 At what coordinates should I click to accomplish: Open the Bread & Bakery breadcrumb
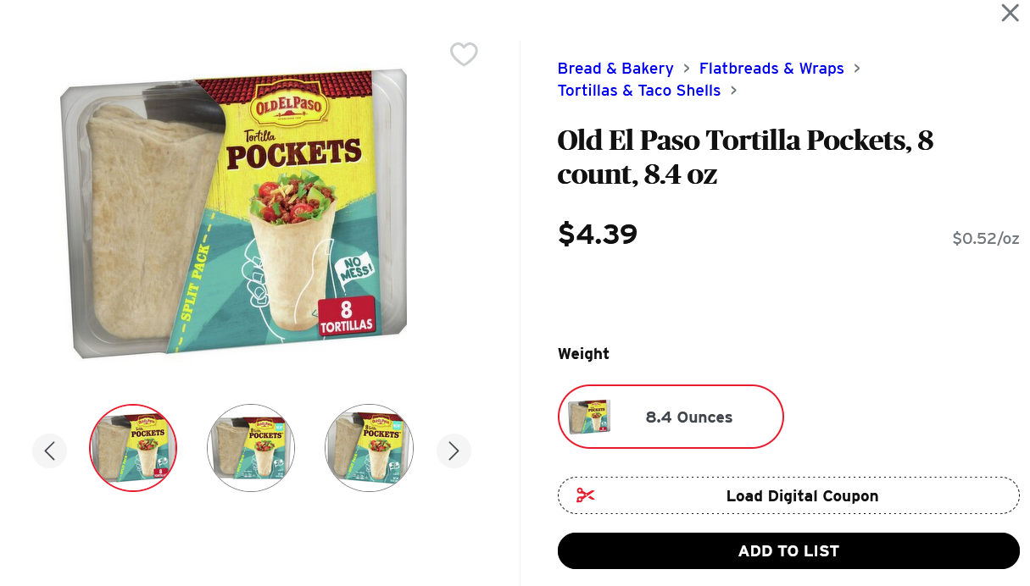tap(615, 69)
